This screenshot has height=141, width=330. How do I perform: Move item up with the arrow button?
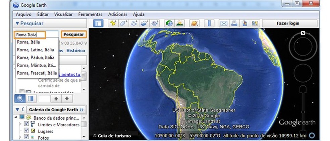coord(56,98)
